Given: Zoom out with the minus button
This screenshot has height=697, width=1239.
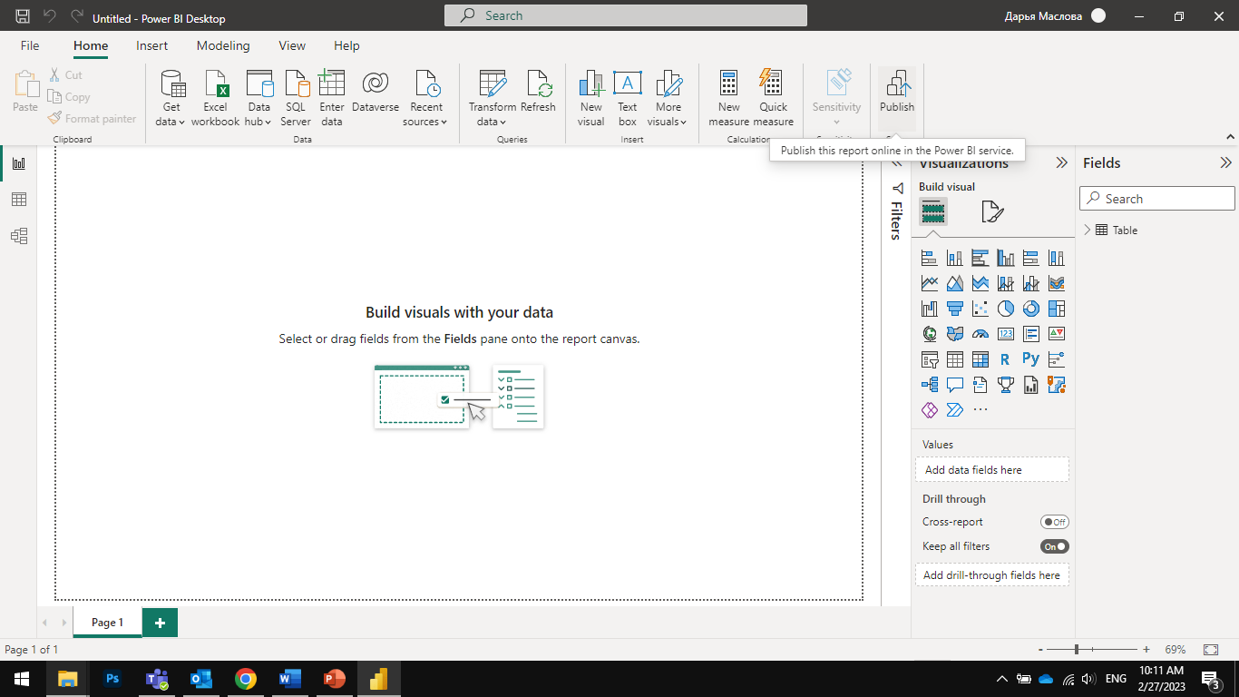Looking at the screenshot, I should tap(1039, 650).
